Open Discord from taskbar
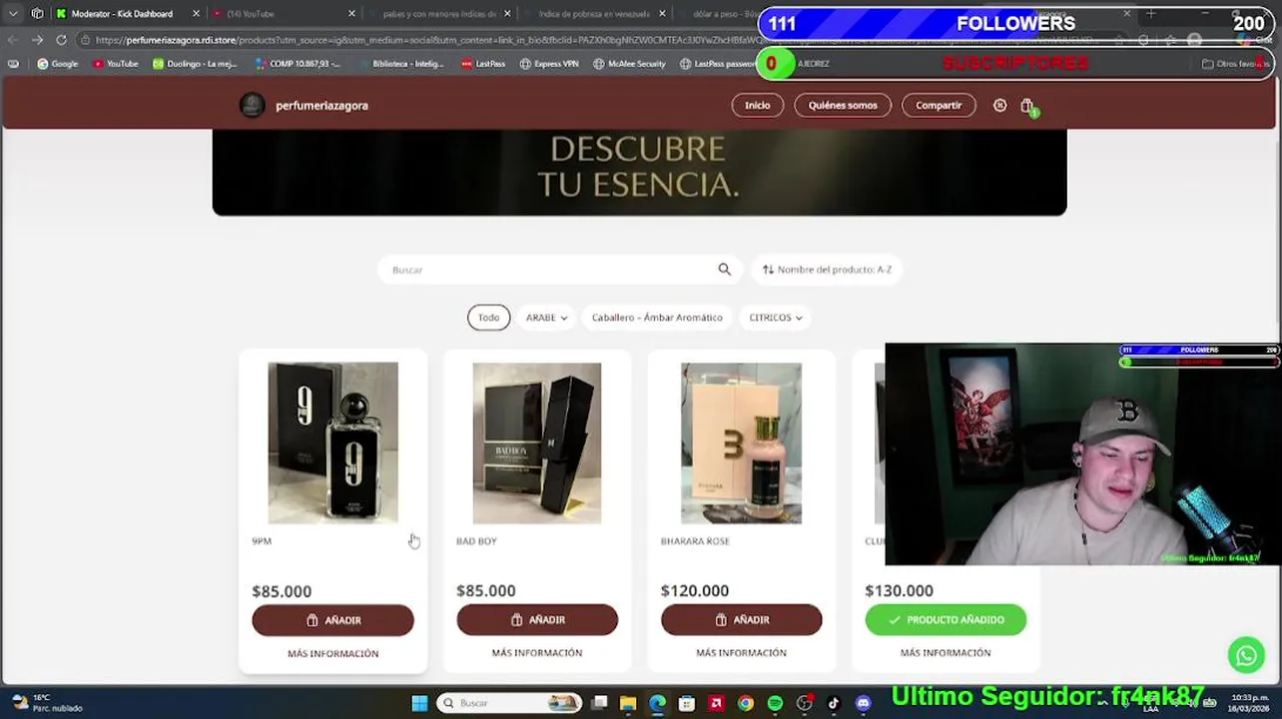Image resolution: width=1282 pixels, height=719 pixels. click(864, 703)
